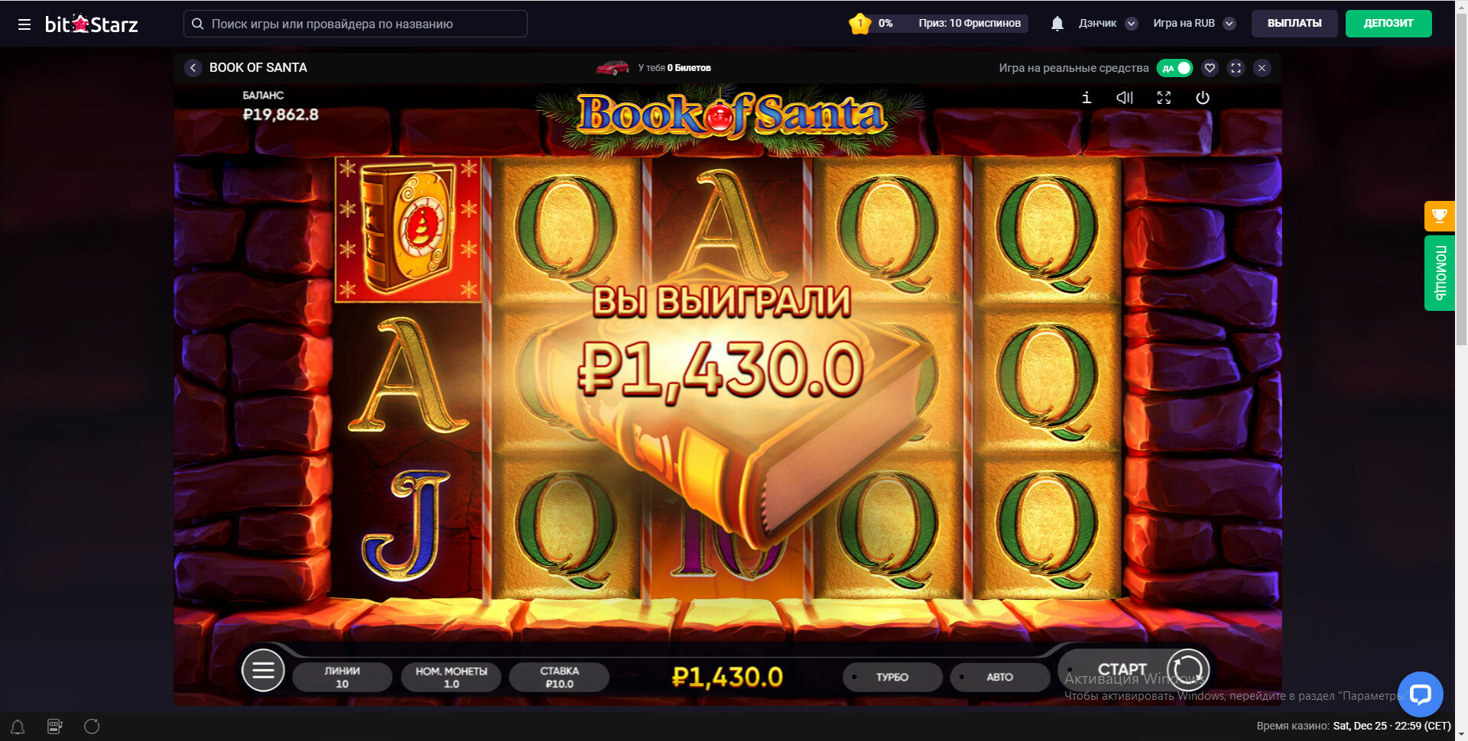Mute the game sound speaker icon
Image resolution: width=1468 pixels, height=741 pixels.
coord(1125,98)
